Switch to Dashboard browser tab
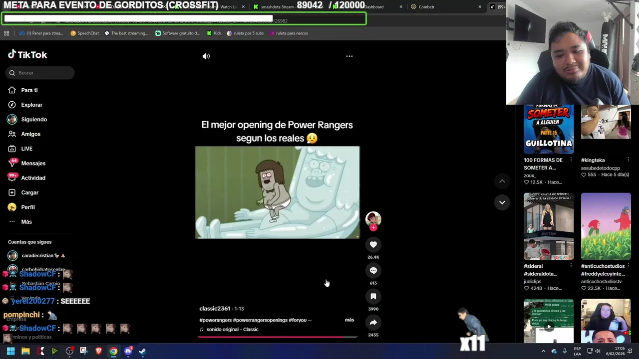This screenshot has height=359, width=639. (x=373, y=7)
